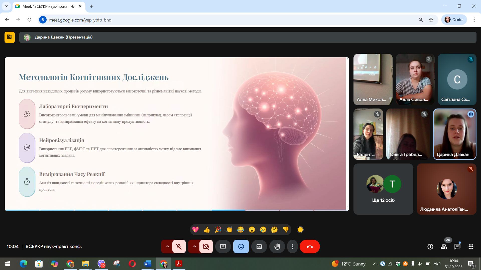Expand video settings arrow beside camera
The height and width of the screenshot is (270, 481).
194,246
